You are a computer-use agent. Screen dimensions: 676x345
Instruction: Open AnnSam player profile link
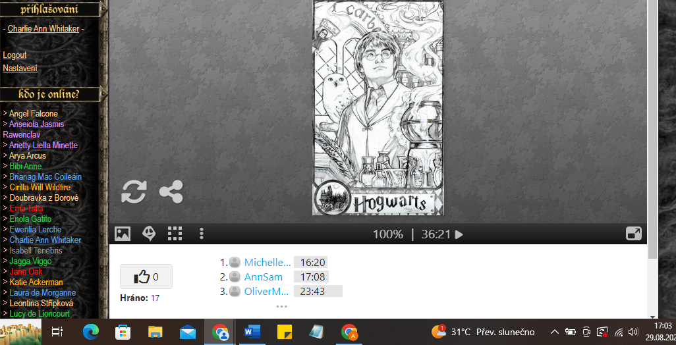(x=264, y=277)
